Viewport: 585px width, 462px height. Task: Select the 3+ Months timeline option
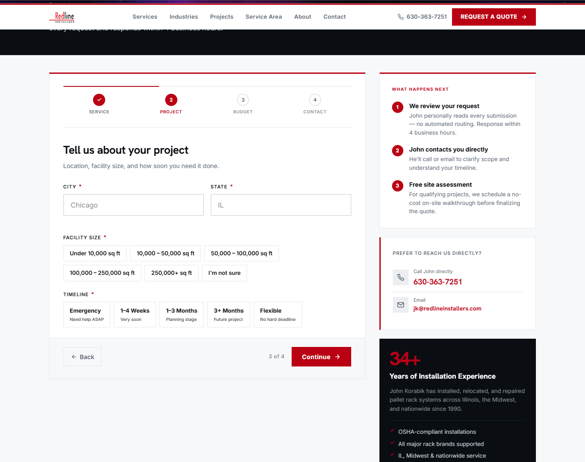(229, 315)
